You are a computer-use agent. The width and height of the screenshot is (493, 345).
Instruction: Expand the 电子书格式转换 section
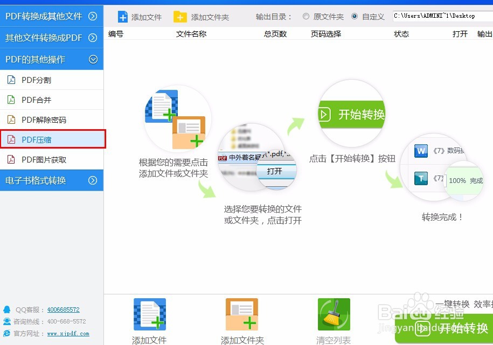(52, 180)
